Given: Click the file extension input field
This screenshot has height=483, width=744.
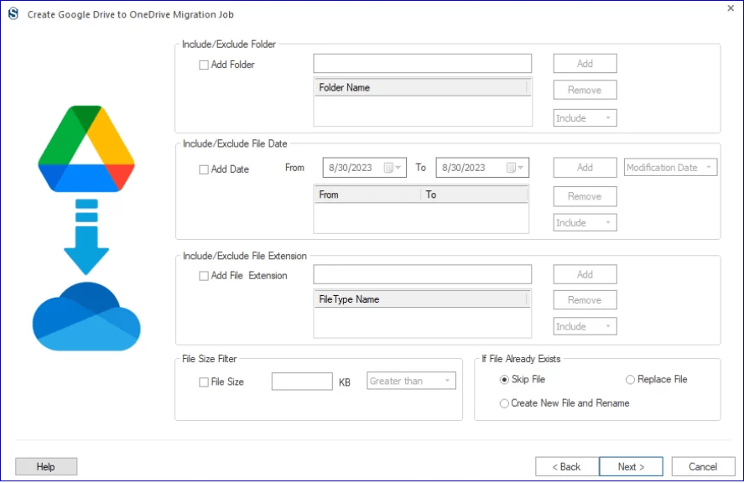Looking at the screenshot, I should point(422,274).
